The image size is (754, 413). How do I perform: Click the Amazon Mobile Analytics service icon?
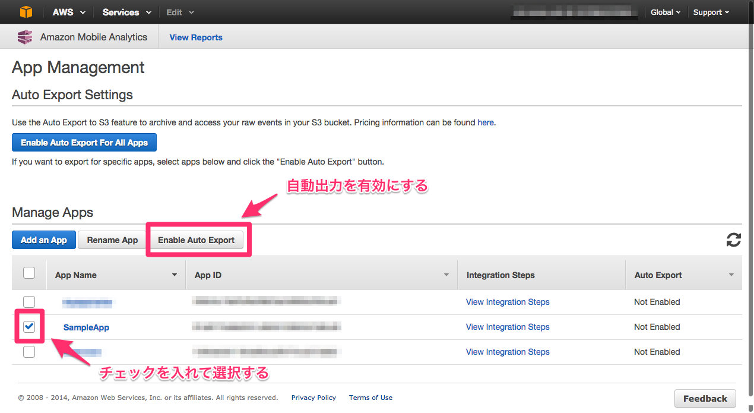click(x=24, y=37)
